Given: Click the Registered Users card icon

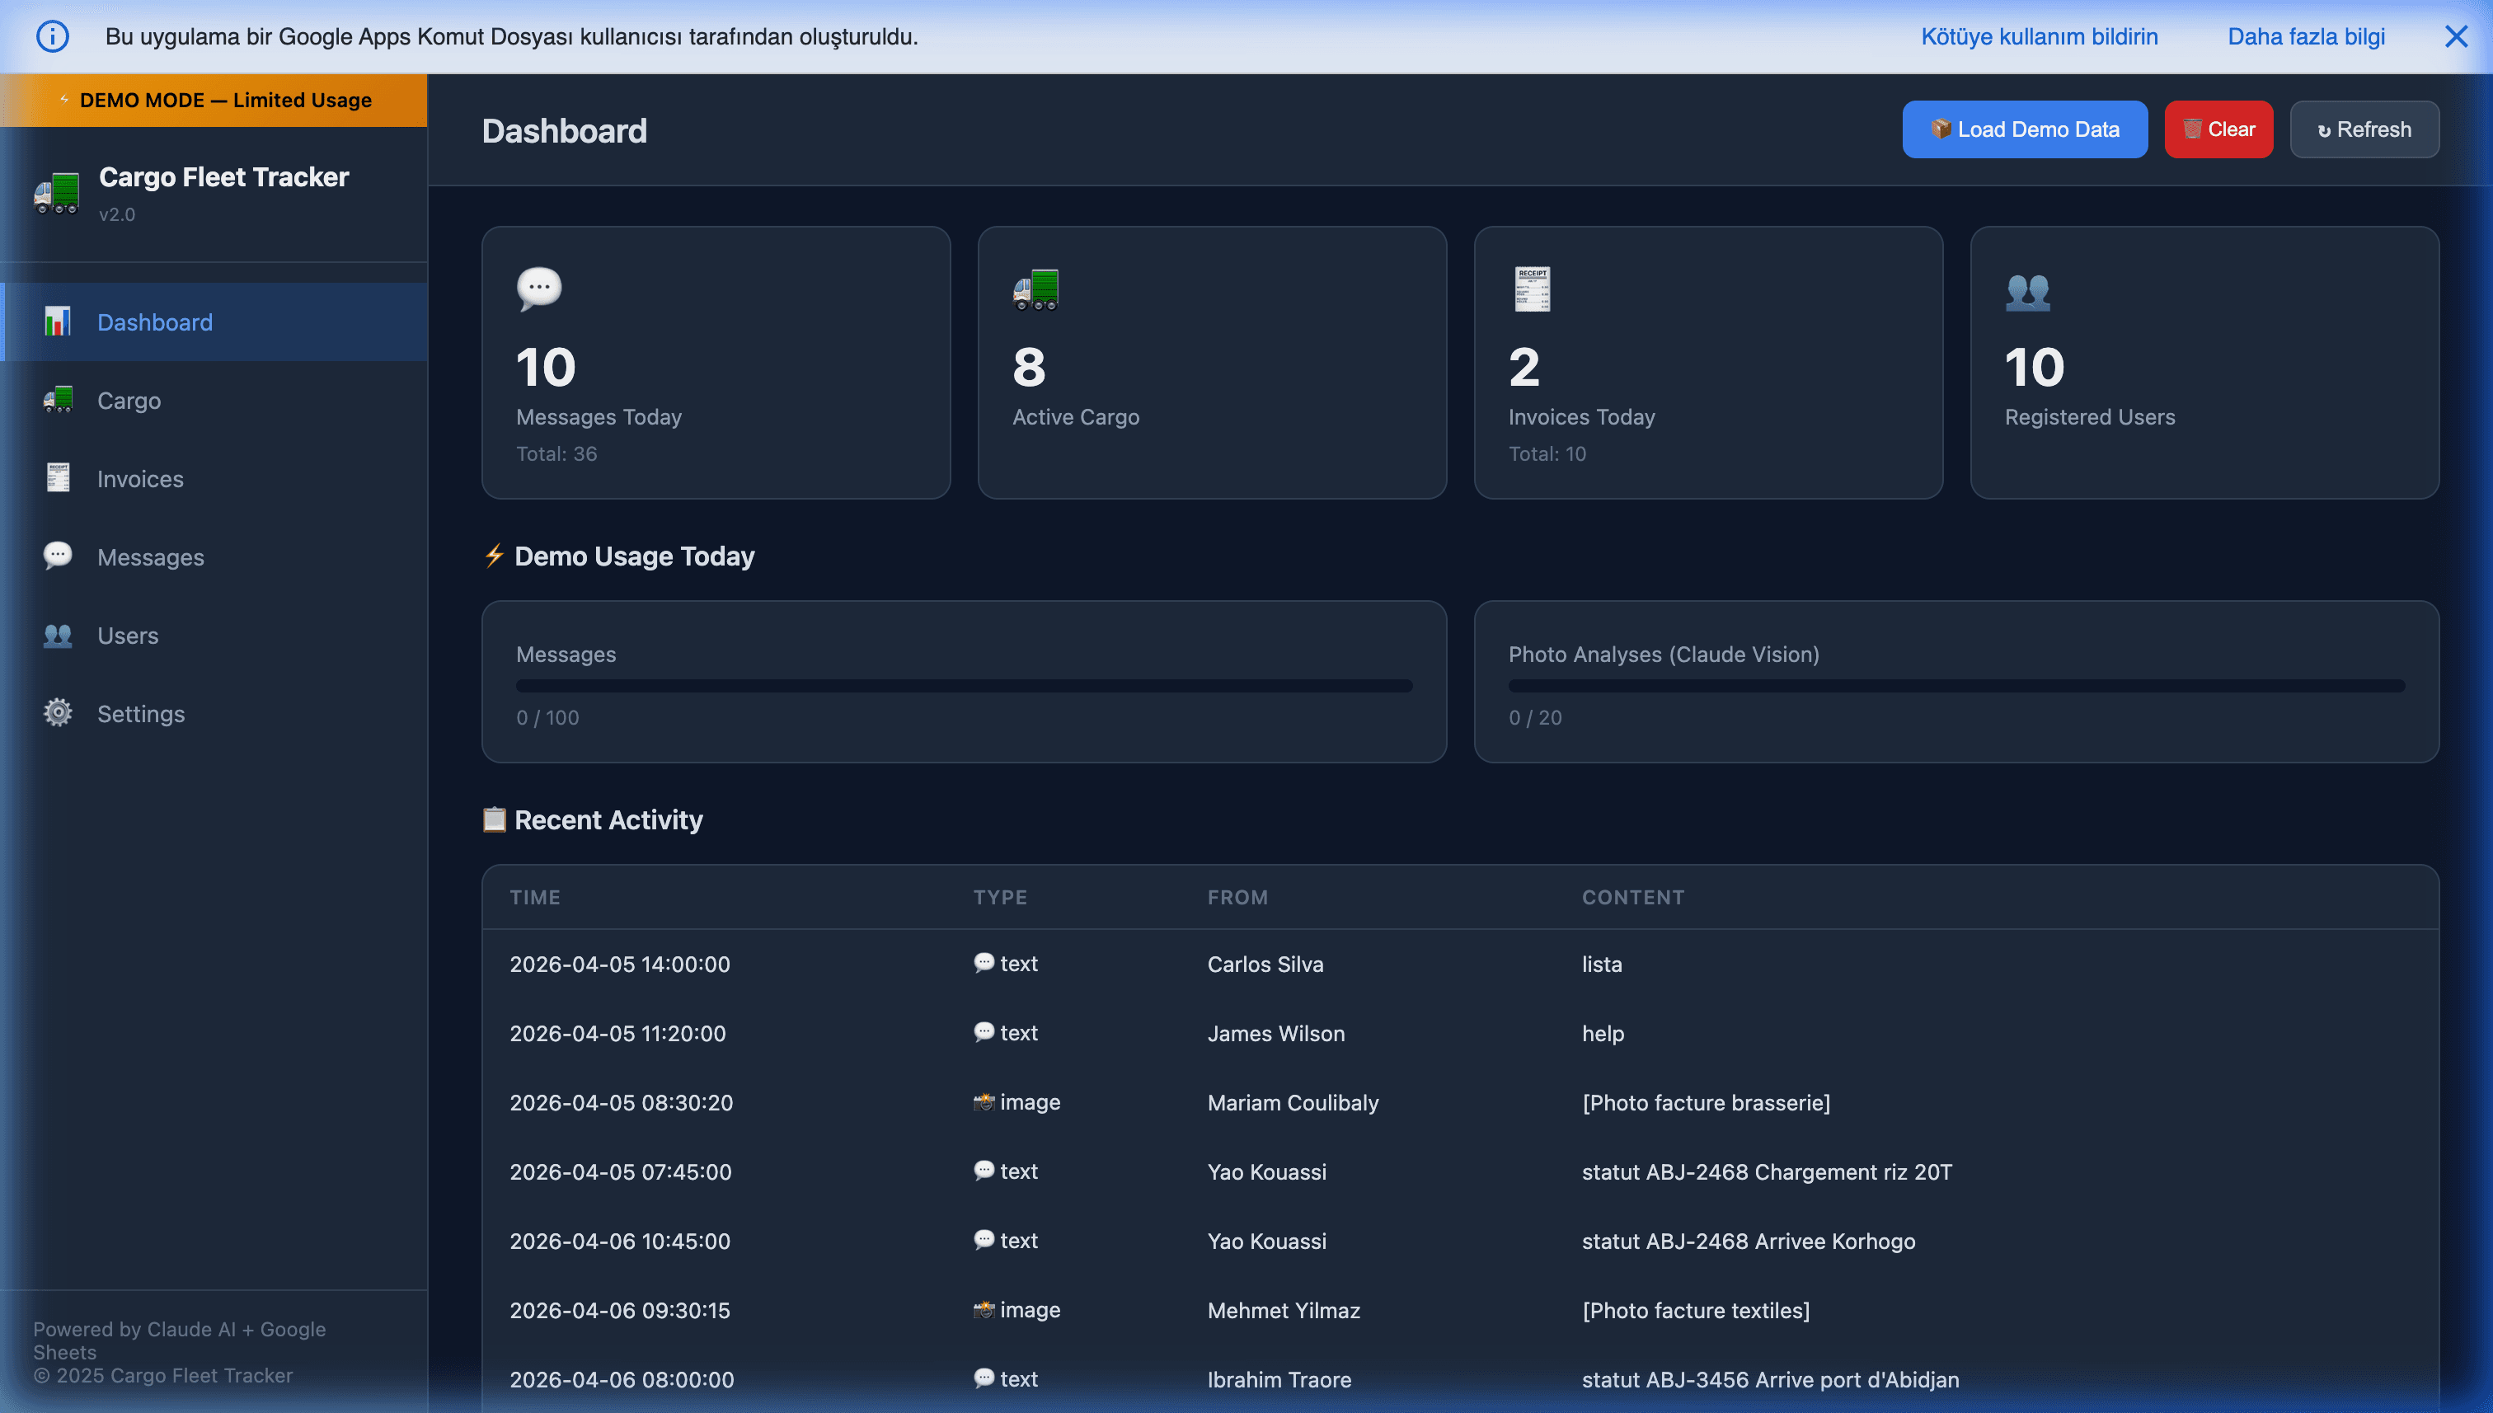Looking at the screenshot, I should (2027, 291).
